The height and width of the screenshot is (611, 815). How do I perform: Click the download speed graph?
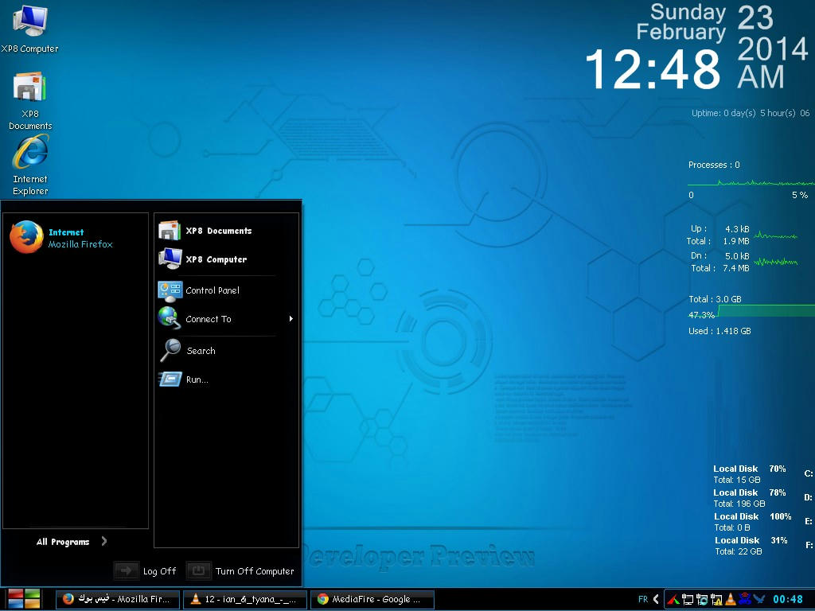(x=775, y=262)
